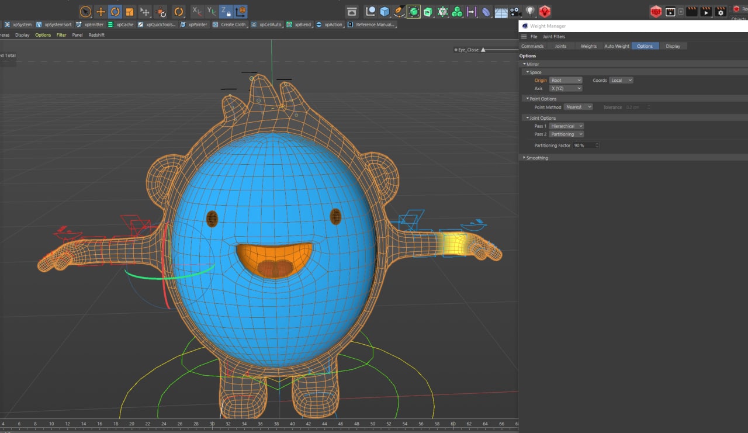Add a light object via bulb icon
The image size is (748, 433).
[x=530, y=12]
